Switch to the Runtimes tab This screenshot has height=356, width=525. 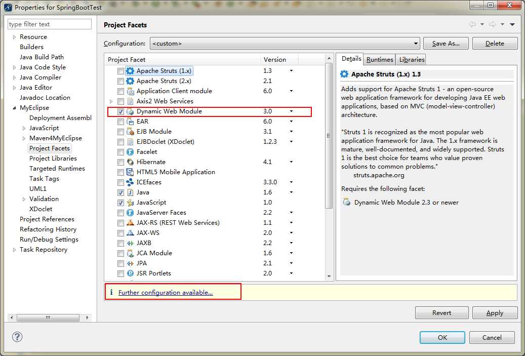(379, 60)
